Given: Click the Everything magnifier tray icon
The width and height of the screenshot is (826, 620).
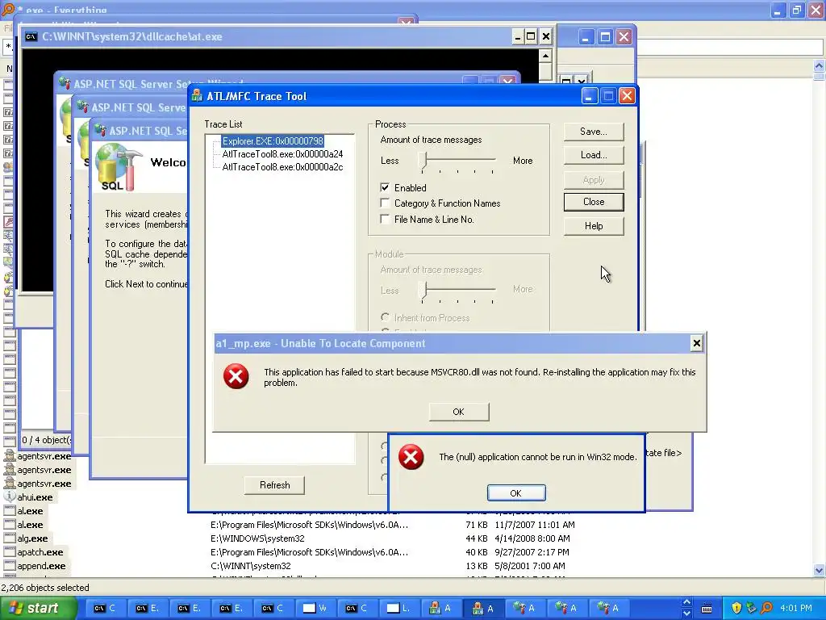Looking at the screenshot, I should click(x=766, y=608).
